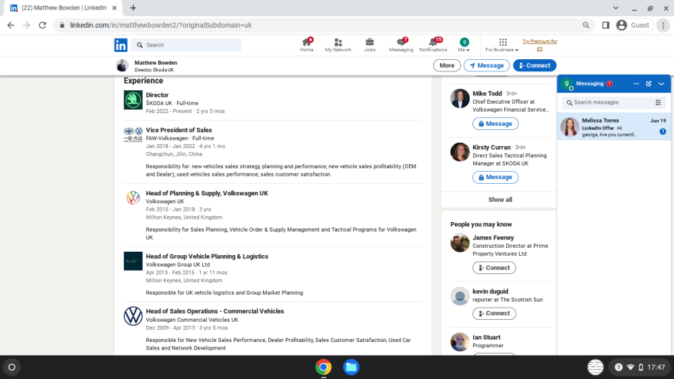Follow the Try Premium link
Viewport: 674px width, 379px height.
click(x=539, y=45)
